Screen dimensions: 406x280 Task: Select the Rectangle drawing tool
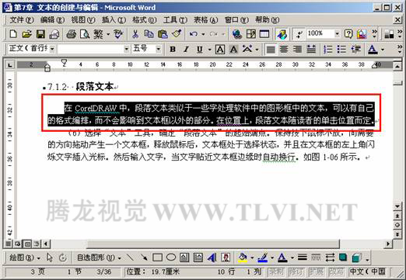pyautogui.click(x=157, y=258)
